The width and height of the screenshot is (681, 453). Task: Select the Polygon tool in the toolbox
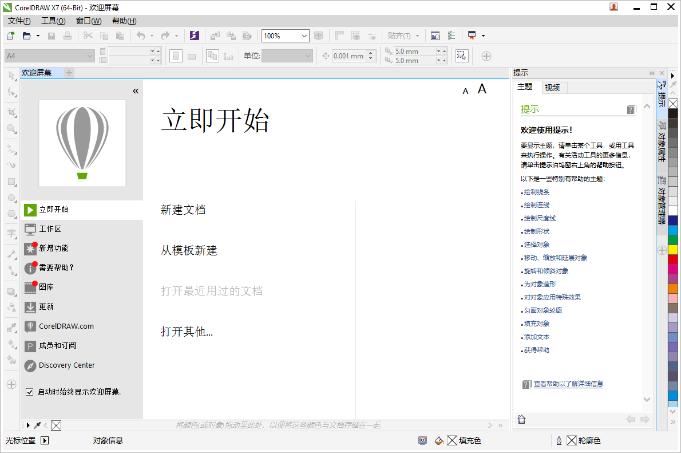click(11, 214)
